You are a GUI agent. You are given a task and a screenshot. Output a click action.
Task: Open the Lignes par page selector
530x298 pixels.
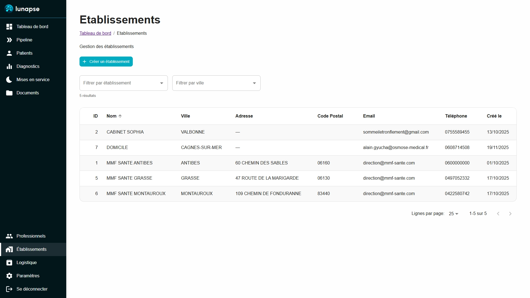pyautogui.click(x=454, y=214)
